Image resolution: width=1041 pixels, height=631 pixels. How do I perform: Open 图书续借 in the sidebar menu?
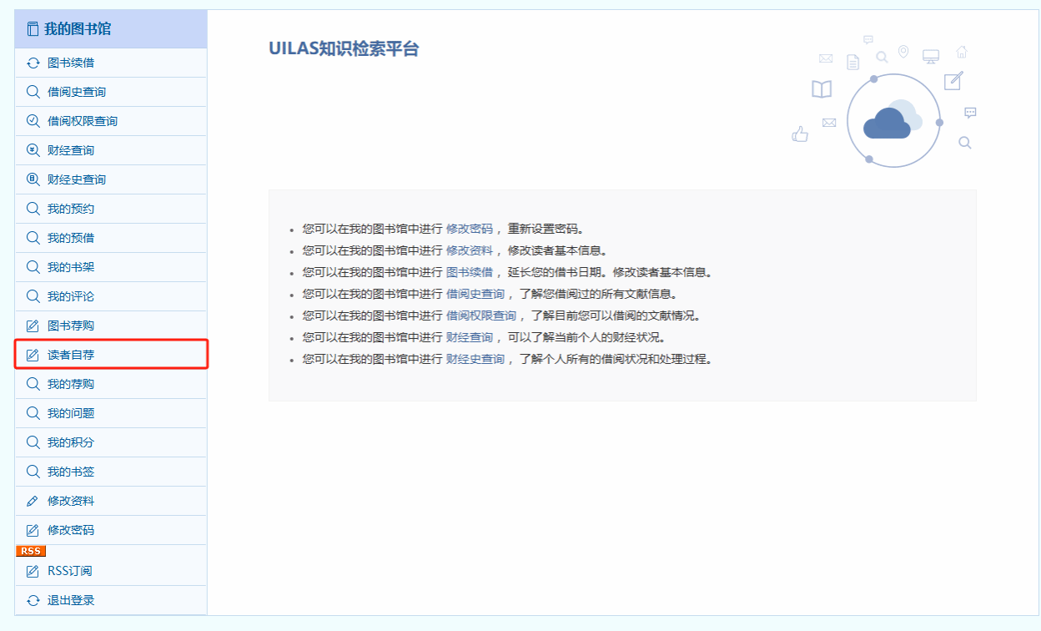tap(111, 63)
